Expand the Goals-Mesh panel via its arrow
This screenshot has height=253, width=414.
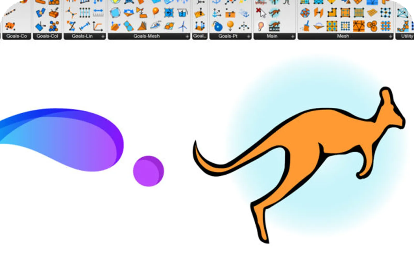click(188, 36)
